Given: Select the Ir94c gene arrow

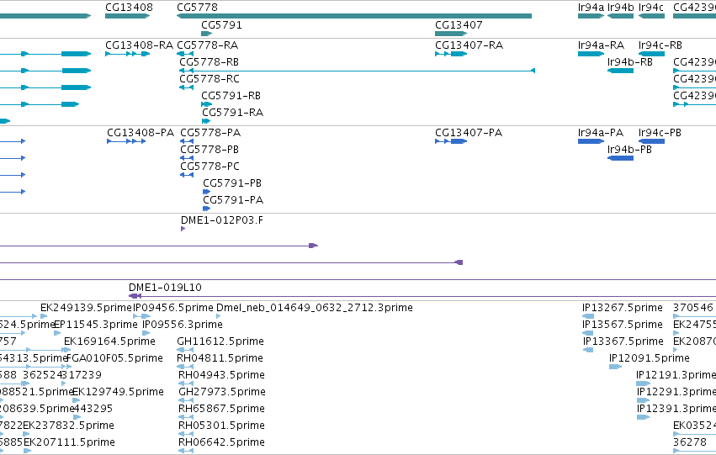Looking at the screenshot, I should [651, 16].
